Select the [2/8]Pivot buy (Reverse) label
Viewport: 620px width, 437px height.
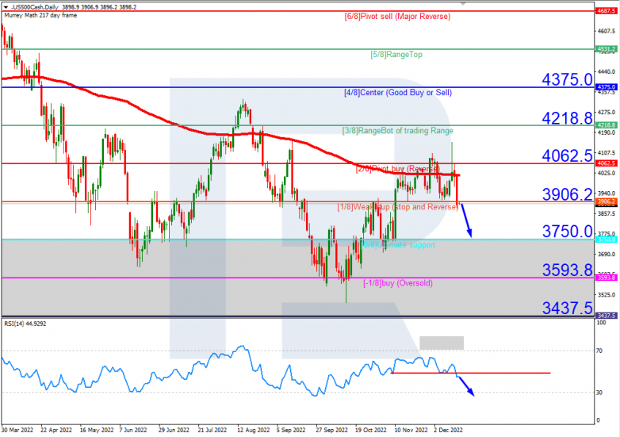point(397,169)
